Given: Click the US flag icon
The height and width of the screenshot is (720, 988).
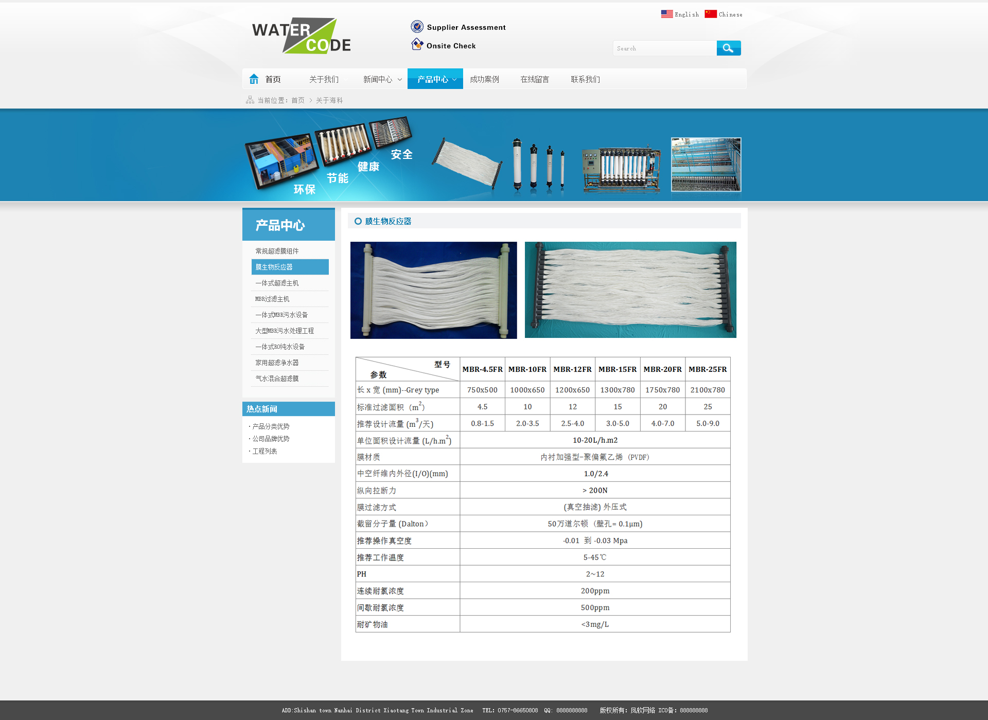Looking at the screenshot, I should [x=666, y=14].
